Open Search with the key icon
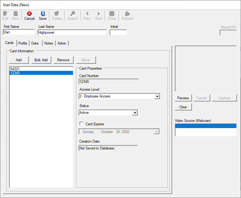Viewport: 241px width, 198px height. click(73, 15)
